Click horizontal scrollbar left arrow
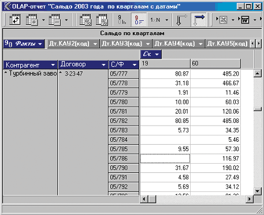This screenshot has width=264, height=215. coord(144,199)
